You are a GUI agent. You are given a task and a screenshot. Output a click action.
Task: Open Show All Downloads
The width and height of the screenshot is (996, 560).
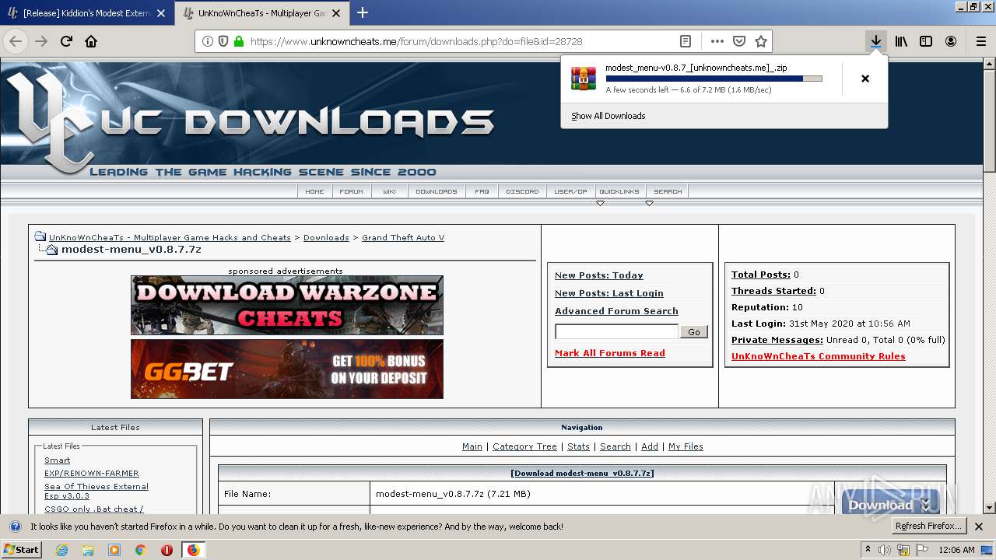pos(608,116)
